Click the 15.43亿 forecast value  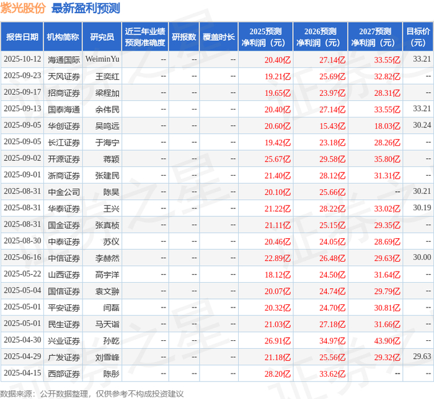coord(332,126)
